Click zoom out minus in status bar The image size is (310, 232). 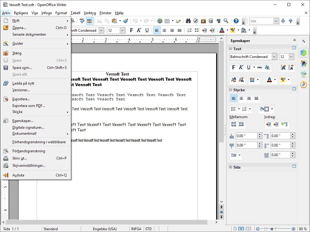pos(258,229)
